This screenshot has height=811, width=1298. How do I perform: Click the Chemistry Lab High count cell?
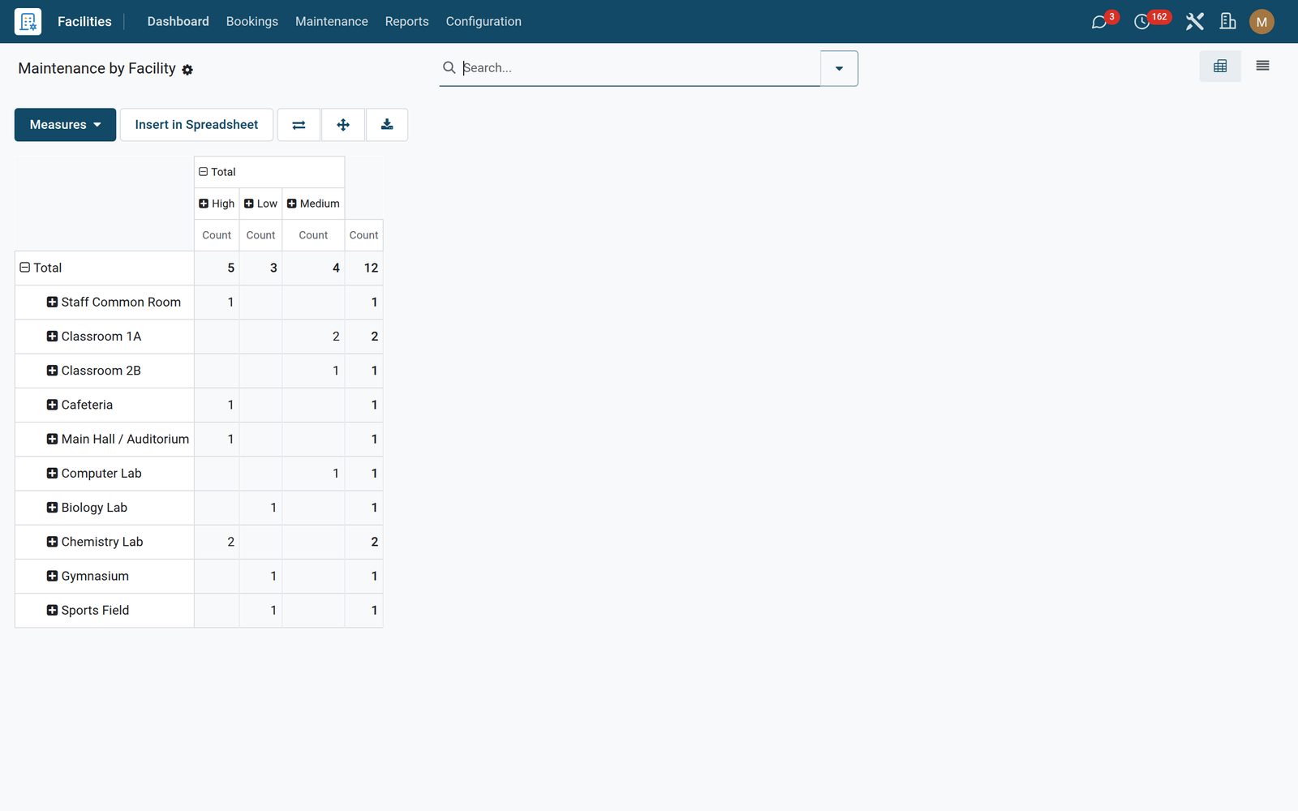pyautogui.click(x=217, y=542)
